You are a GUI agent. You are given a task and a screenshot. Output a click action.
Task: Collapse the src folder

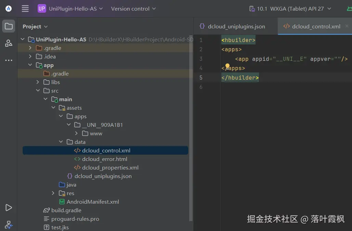tap(38, 91)
